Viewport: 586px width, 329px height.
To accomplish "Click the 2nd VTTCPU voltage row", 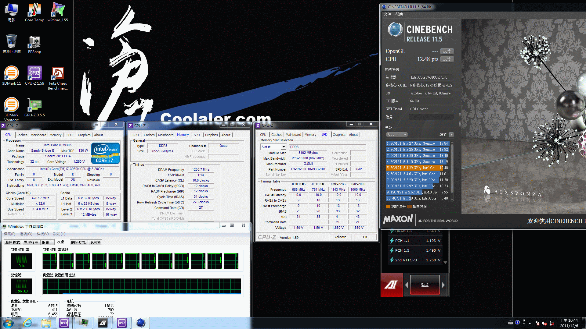I will (x=415, y=260).
